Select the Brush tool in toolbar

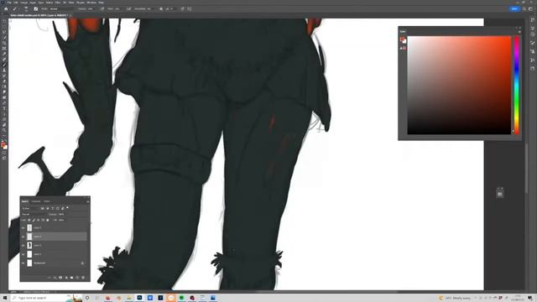pyautogui.click(x=4, y=65)
